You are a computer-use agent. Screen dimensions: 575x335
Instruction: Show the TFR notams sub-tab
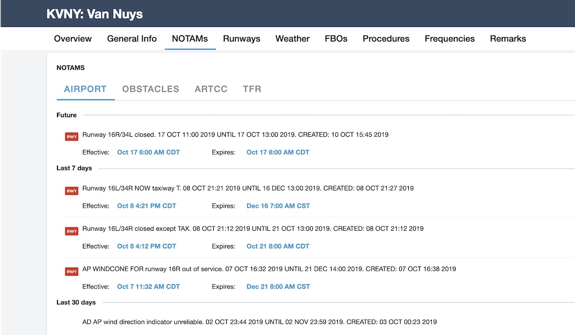pos(252,89)
